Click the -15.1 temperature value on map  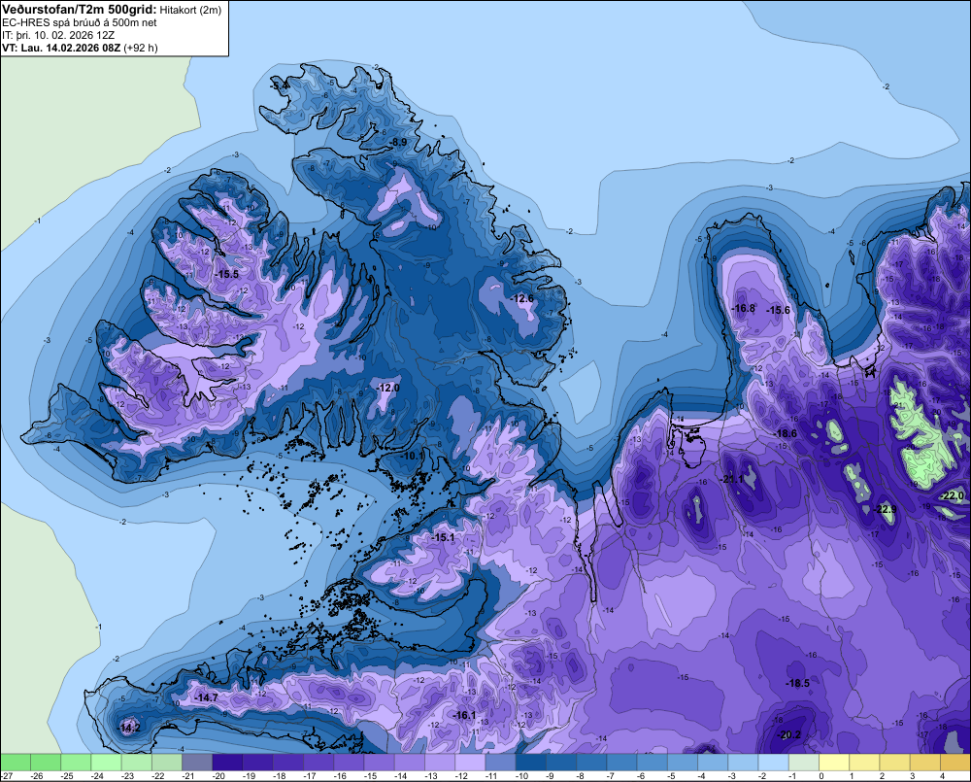tap(444, 538)
